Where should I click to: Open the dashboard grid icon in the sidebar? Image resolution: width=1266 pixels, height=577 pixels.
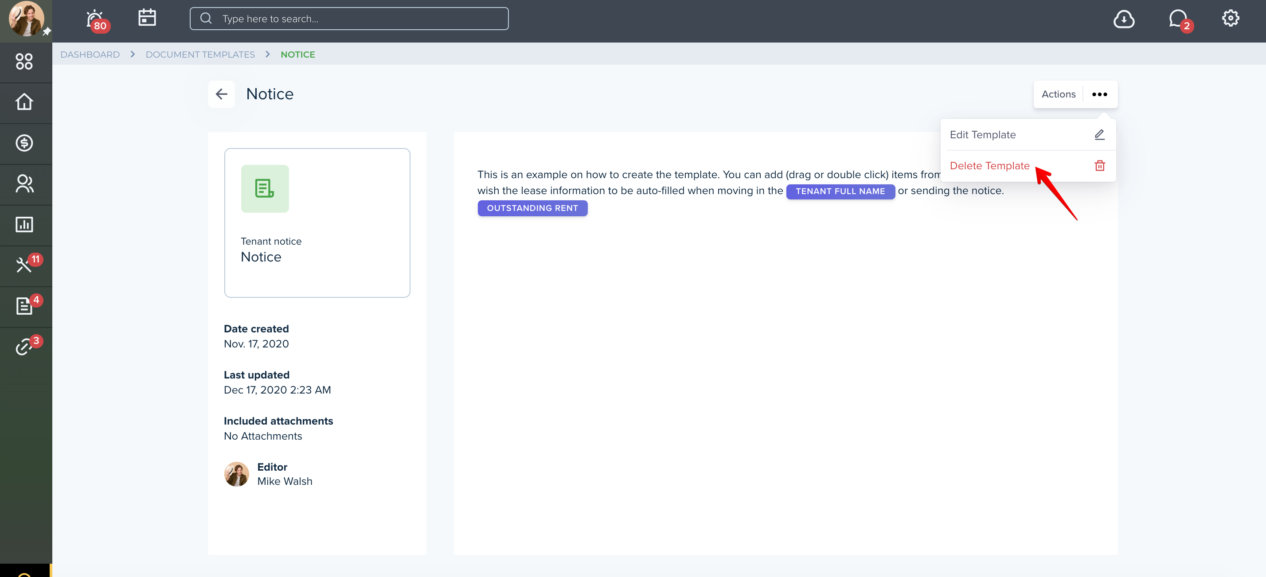pyautogui.click(x=24, y=62)
